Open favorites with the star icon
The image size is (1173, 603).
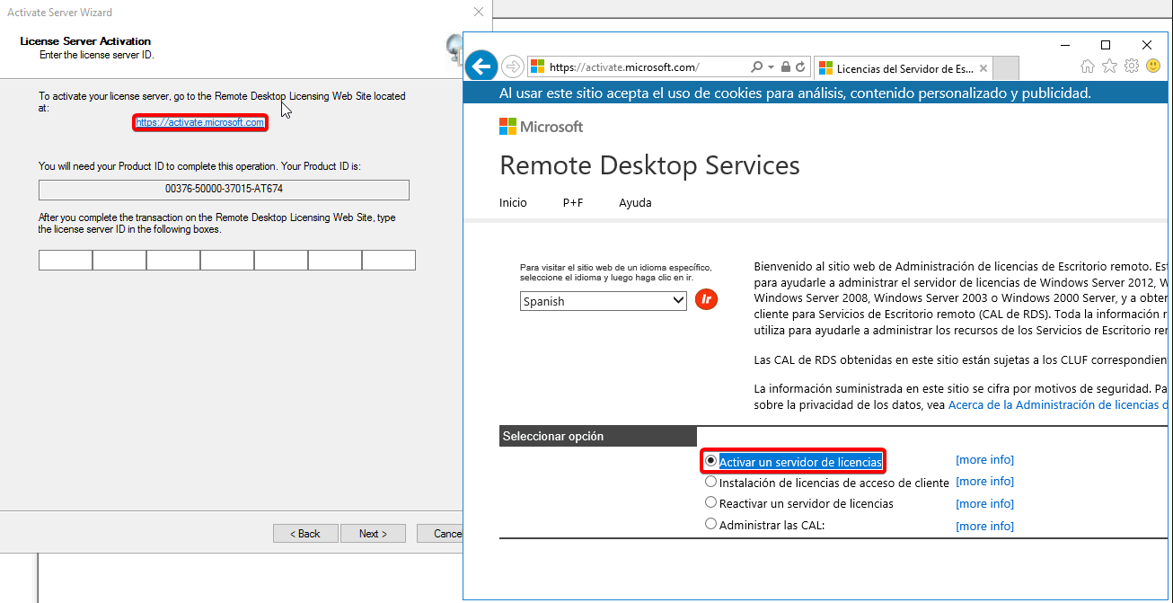1109,67
